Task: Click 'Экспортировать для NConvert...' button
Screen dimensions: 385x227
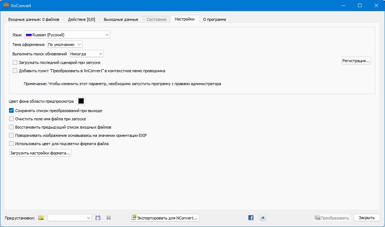Action: click(x=164, y=218)
